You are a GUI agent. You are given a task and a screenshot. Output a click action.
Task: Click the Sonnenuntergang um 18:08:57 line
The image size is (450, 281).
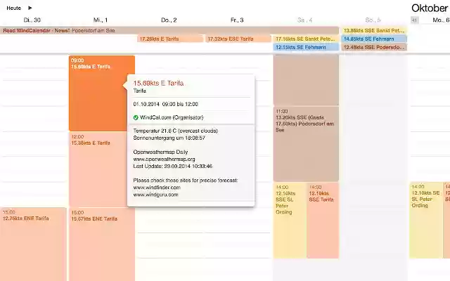(x=169, y=138)
